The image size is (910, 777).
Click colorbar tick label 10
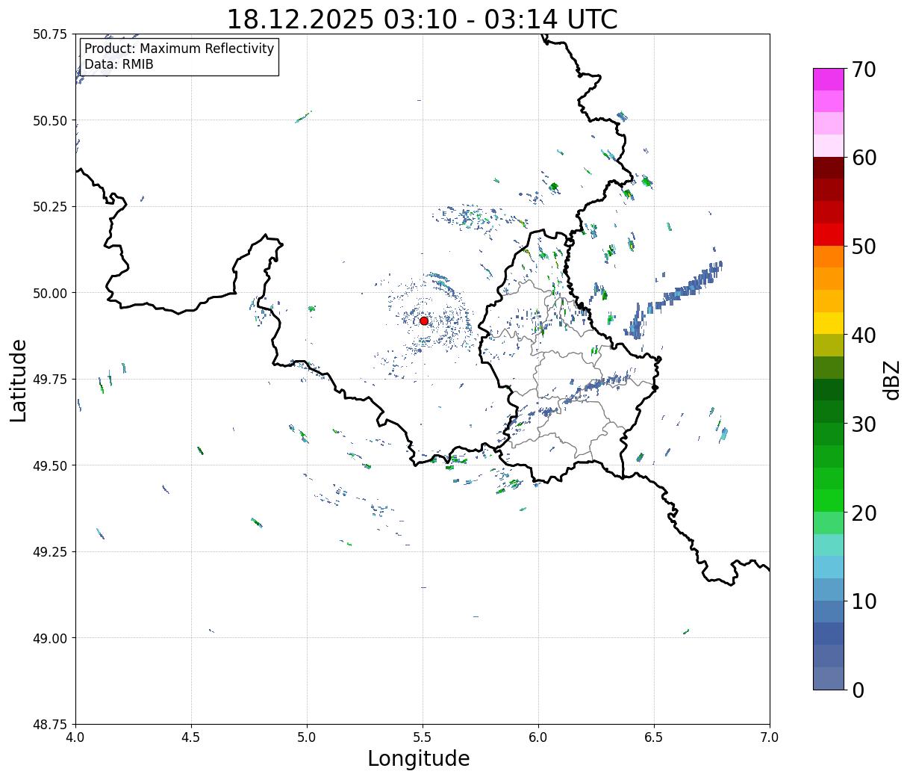click(x=863, y=601)
